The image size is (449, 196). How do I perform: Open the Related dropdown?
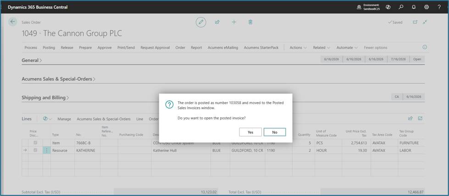[322, 48]
